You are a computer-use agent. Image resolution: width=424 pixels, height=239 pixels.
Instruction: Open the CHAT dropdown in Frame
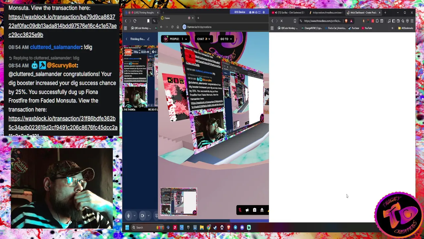pos(204,39)
